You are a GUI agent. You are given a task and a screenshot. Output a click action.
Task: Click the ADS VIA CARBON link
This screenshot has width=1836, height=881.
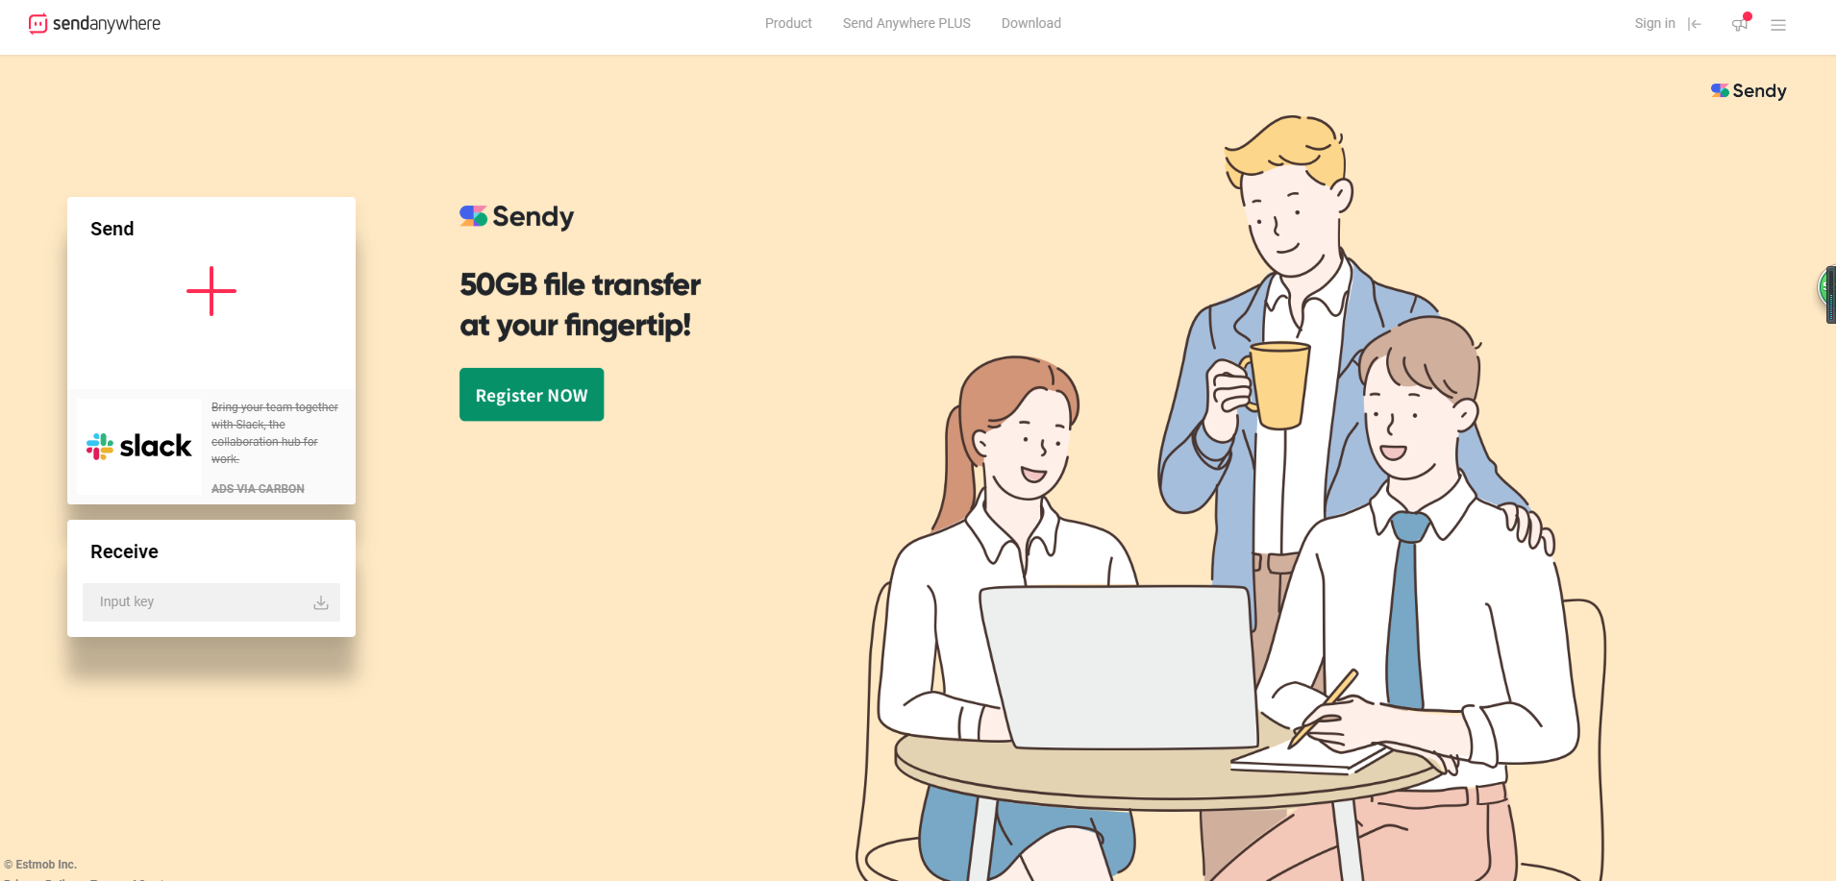(x=258, y=489)
